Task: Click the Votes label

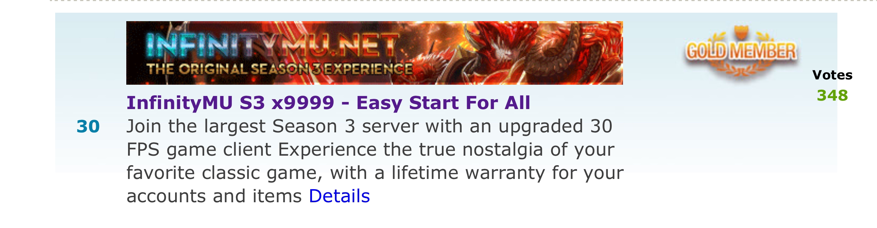Action: pos(832,75)
